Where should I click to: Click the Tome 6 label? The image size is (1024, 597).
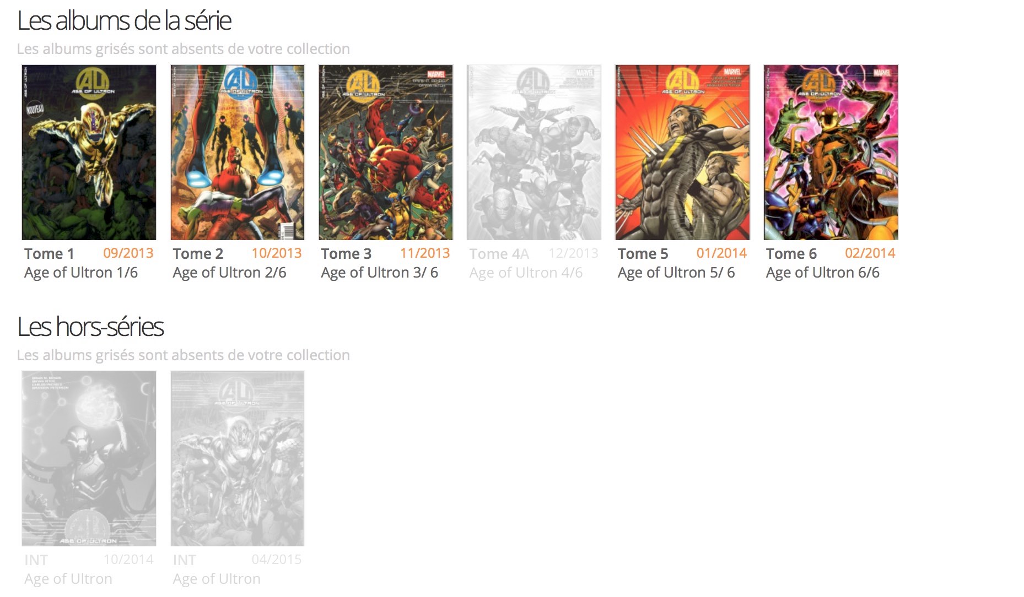(791, 253)
